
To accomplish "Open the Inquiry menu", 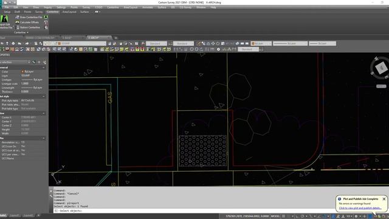I will coord(47,7).
